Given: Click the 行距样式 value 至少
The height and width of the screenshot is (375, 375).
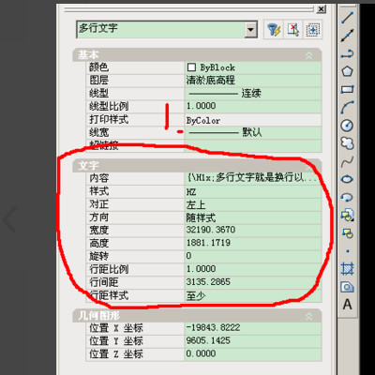Looking at the screenshot, I should (253, 295).
